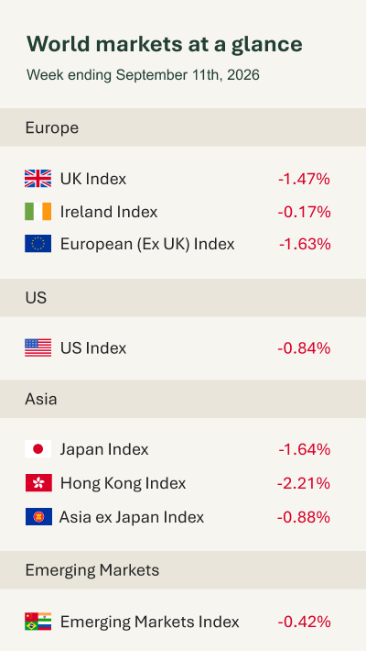Click the UK flag icon
The width and height of the screenshot is (366, 661).
coord(38,179)
